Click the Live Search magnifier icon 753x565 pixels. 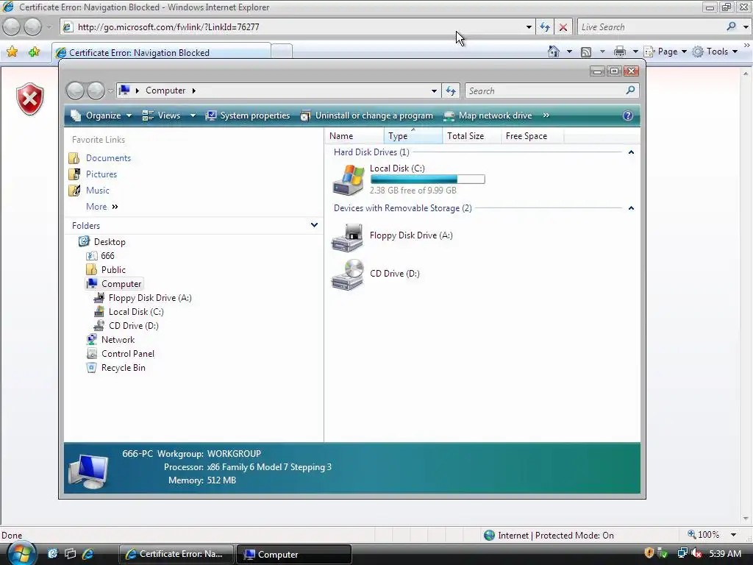pyautogui.click(x=731, y=26)
